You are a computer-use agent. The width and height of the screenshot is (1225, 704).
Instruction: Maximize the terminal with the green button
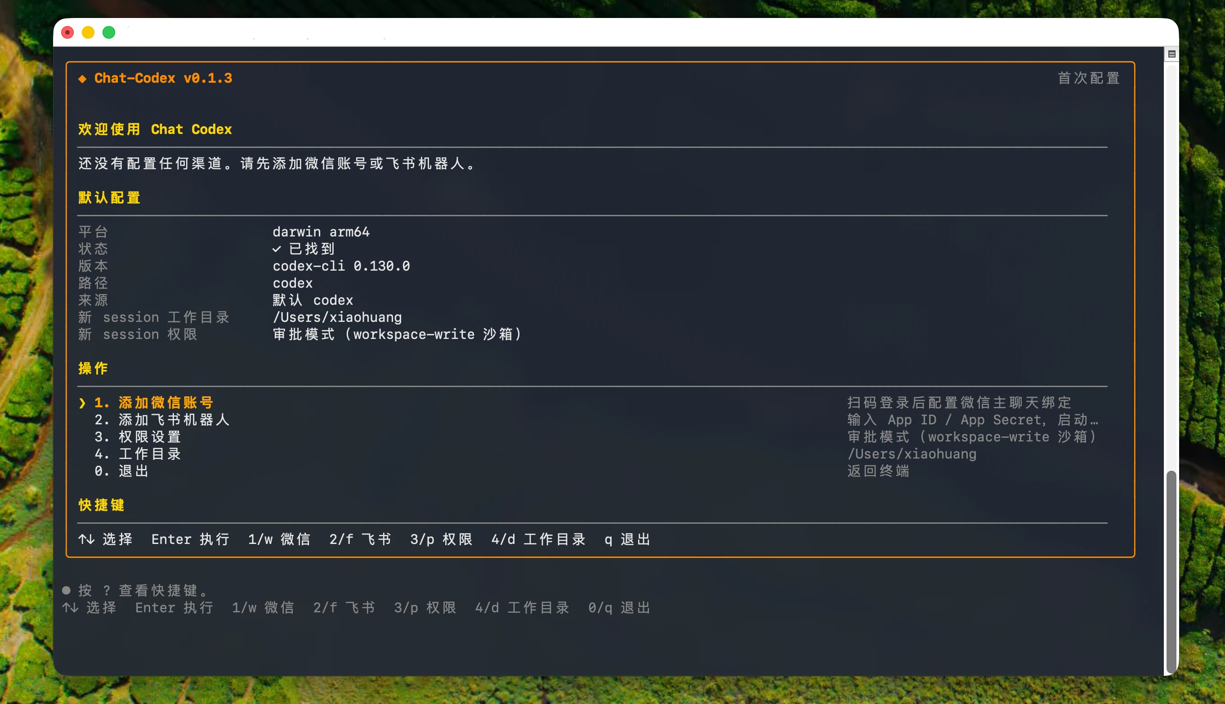tap(109, 32)
